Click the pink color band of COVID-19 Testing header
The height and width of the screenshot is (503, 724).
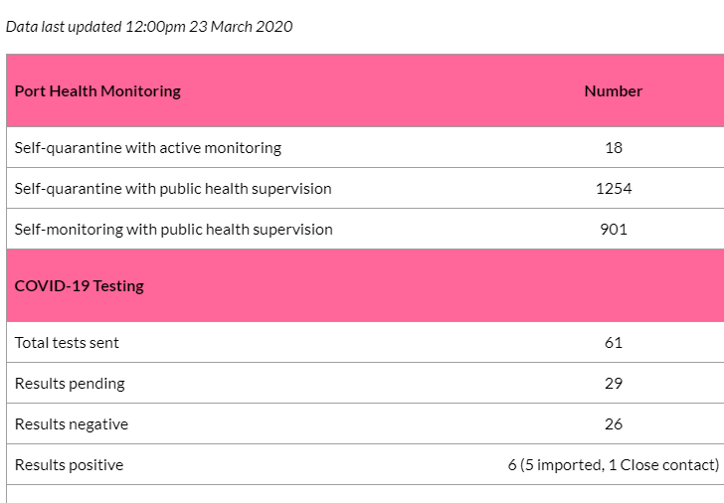(x=365, y=285)
